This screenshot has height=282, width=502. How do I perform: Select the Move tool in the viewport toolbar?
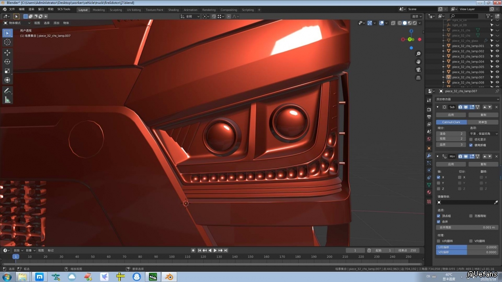coord(7,52)
